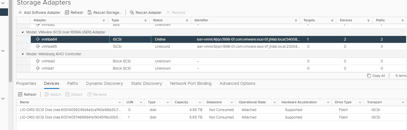407x130 pixels.
Task: Open Datastore column dropdown
Action: [231, 102]
